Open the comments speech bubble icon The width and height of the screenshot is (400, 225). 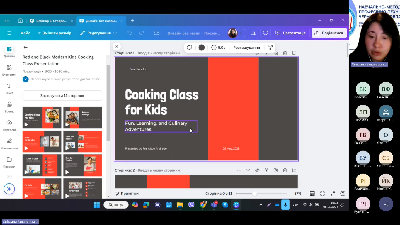click(x=265, y=33)
